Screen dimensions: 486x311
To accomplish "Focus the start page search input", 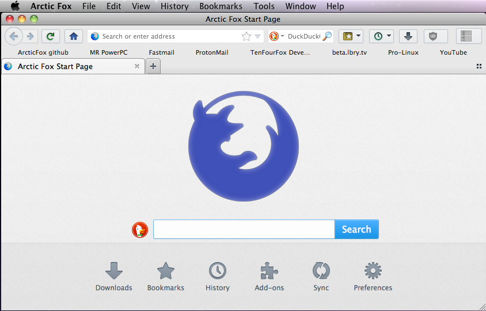I will [x=244, y=229].
